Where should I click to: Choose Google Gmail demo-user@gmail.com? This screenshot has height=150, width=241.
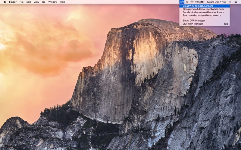click(x=205, y=9)
